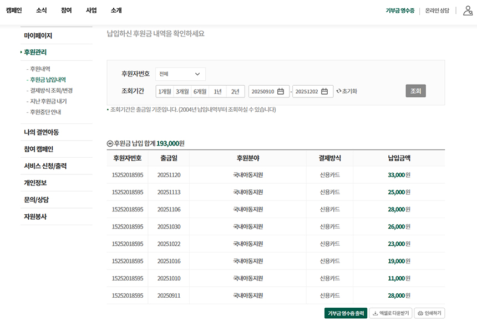The height and width of the screenshot is (321, 477).
Task: Select the 1개월 period option
Action: [x=165, y=91]
